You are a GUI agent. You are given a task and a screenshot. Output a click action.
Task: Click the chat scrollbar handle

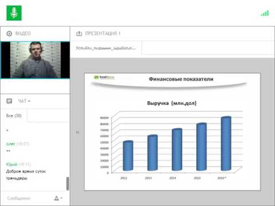pos(68,184)
